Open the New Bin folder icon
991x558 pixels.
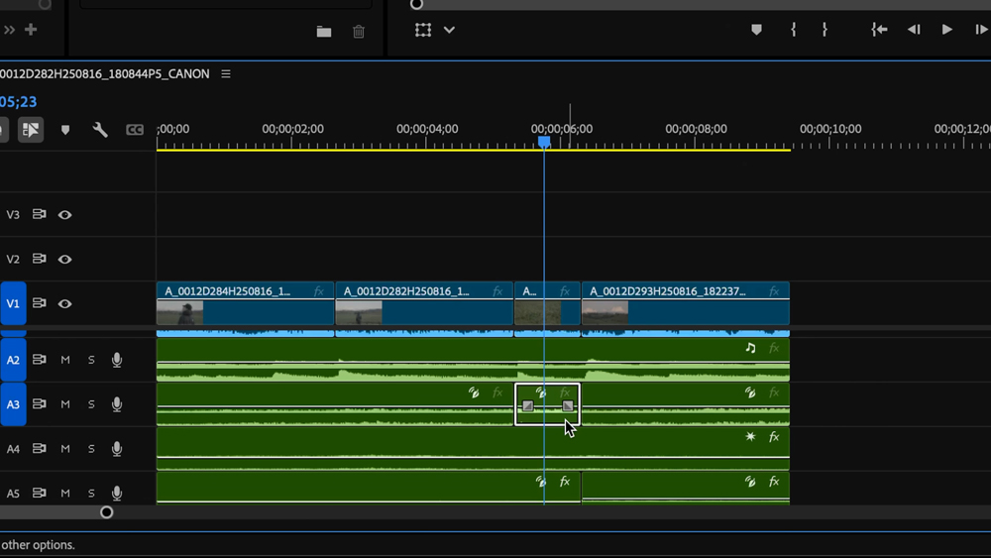point(324,32)
